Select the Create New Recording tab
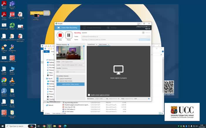This screenshot has height=128, width=206. pos(67,27)
